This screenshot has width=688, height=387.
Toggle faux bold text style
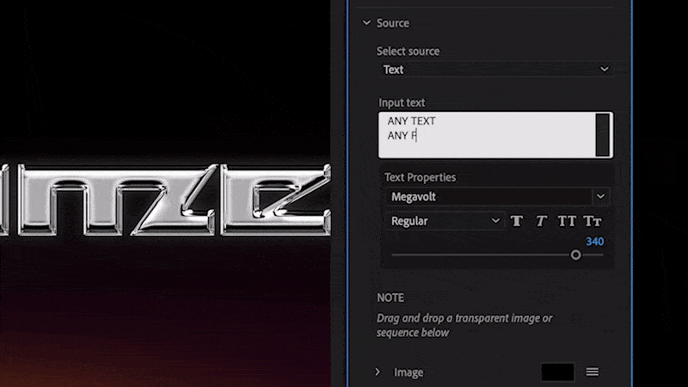click(517, 221)
